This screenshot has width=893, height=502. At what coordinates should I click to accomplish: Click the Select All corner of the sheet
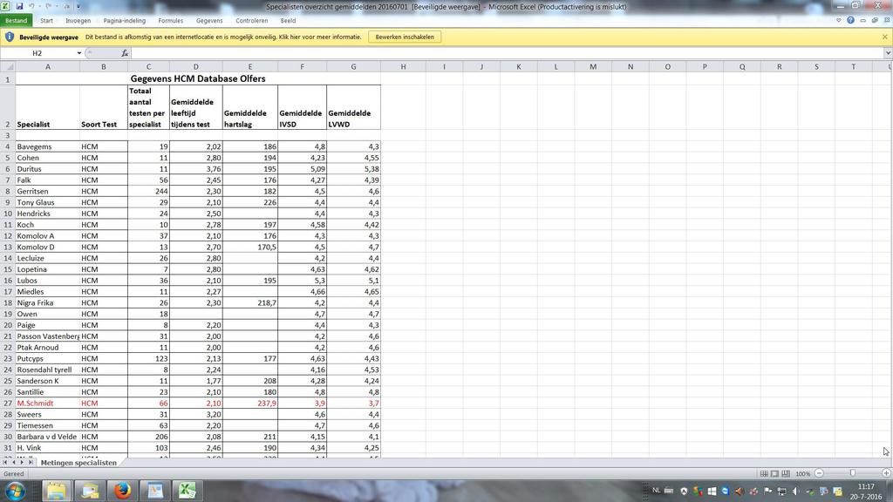7,66
